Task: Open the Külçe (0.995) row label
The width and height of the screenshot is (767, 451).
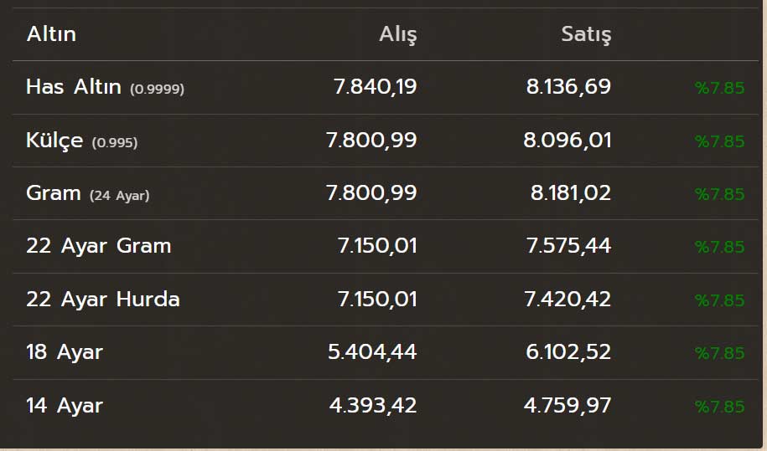Action: [81, 141]
